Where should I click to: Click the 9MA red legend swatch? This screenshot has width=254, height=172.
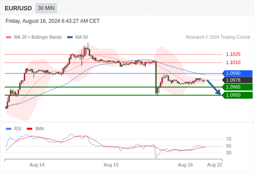pos(29,129)
